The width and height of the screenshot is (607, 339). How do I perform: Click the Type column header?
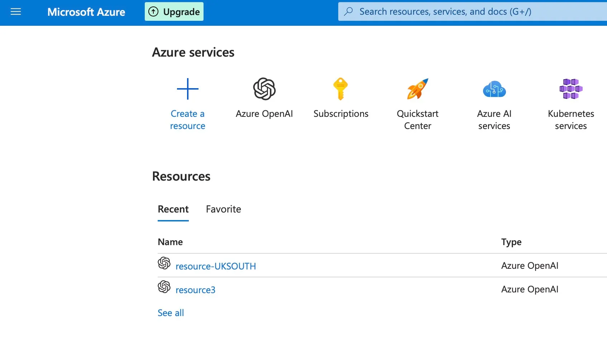511,242
